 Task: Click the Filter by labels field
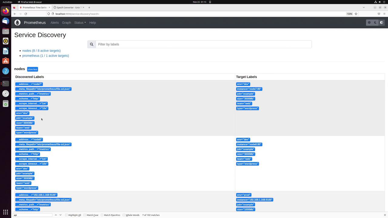[x=203, y=44]
